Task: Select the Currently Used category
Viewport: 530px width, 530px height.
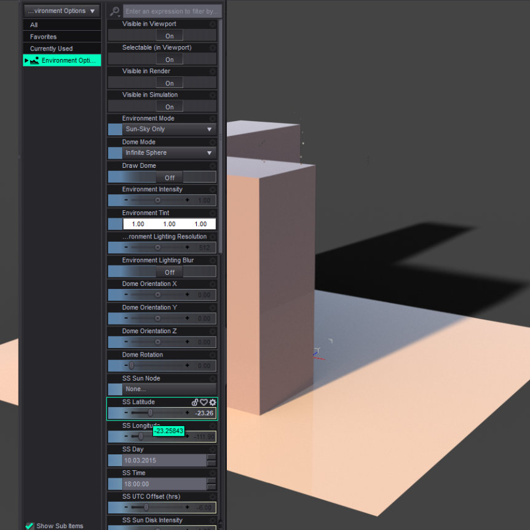Action: click(x=51, y=49)
